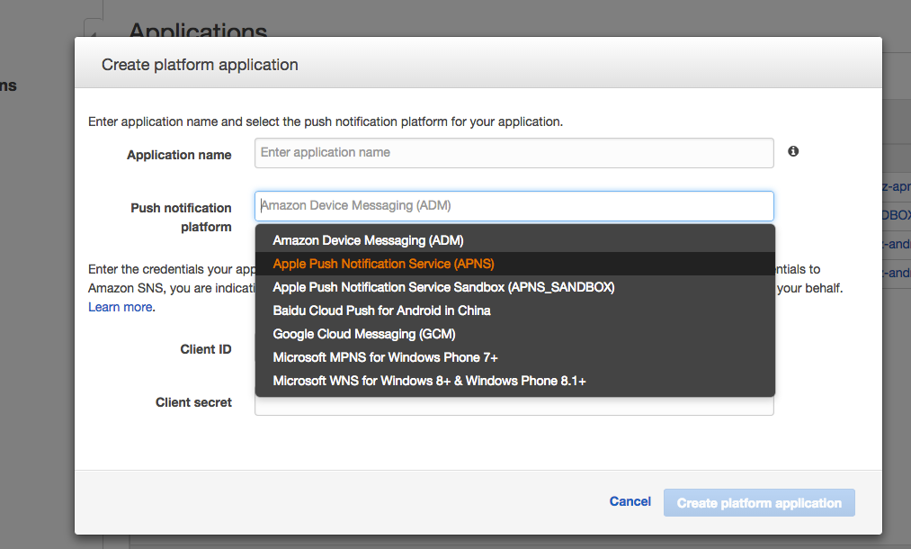Click the Application name label
This screenshot has width=911, height=549.
(x=179, y=155)
